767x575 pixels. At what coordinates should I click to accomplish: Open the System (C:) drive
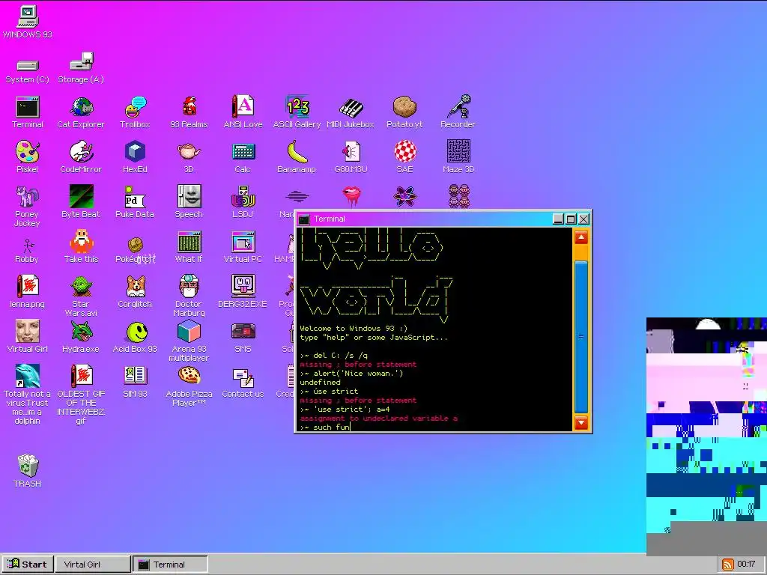coord(28,70)
